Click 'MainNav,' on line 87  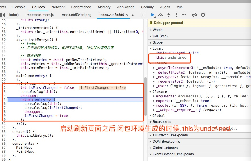tap(24, 148)
